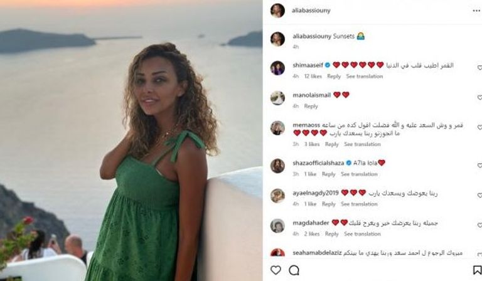Screen dimensions: 482x281
Task: Open manolaismail's profile picture
Action: pyautogui.click(x=277, y=98)
